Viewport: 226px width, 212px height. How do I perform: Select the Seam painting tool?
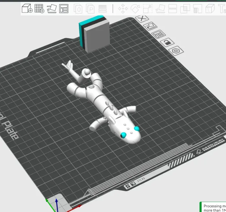[x=210, y=9]
